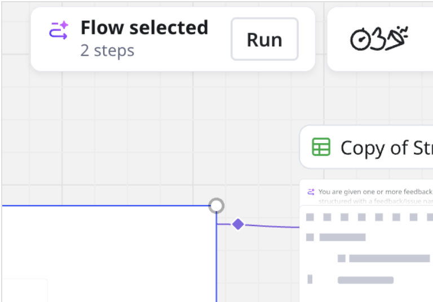Click the "2 steps" label

(x=107, y=51)
